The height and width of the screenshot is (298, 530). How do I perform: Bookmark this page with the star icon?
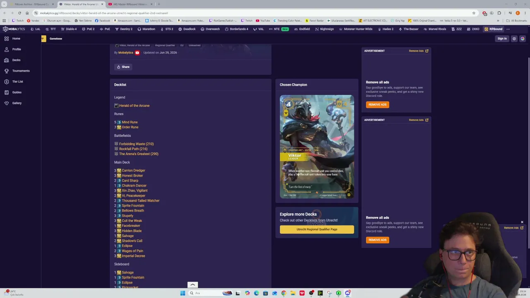click(474, 13)
